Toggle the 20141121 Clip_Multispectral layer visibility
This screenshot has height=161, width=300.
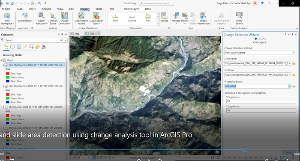point(6,86)
